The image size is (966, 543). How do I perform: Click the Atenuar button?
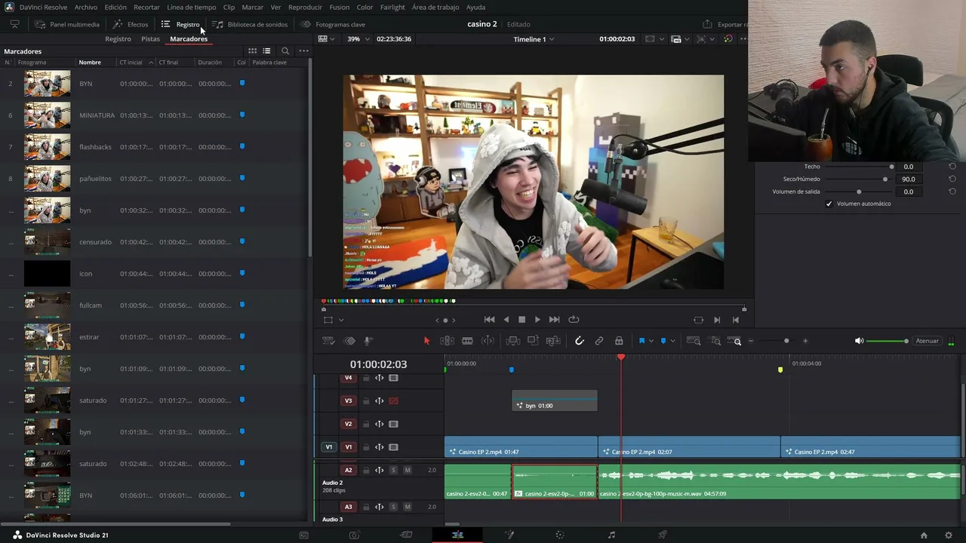pyautogui.click(x=927, y=341)
